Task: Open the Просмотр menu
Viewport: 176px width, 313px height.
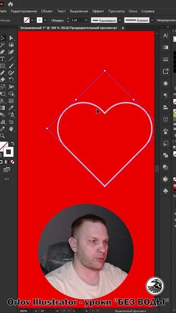Action: 116,11
